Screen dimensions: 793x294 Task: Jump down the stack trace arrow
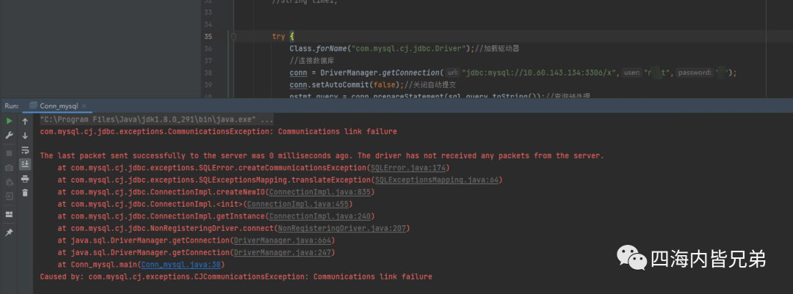25,136
